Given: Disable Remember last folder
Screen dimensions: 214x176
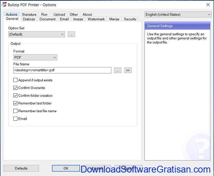Looking at the screenshot, I should click(15, 103).
